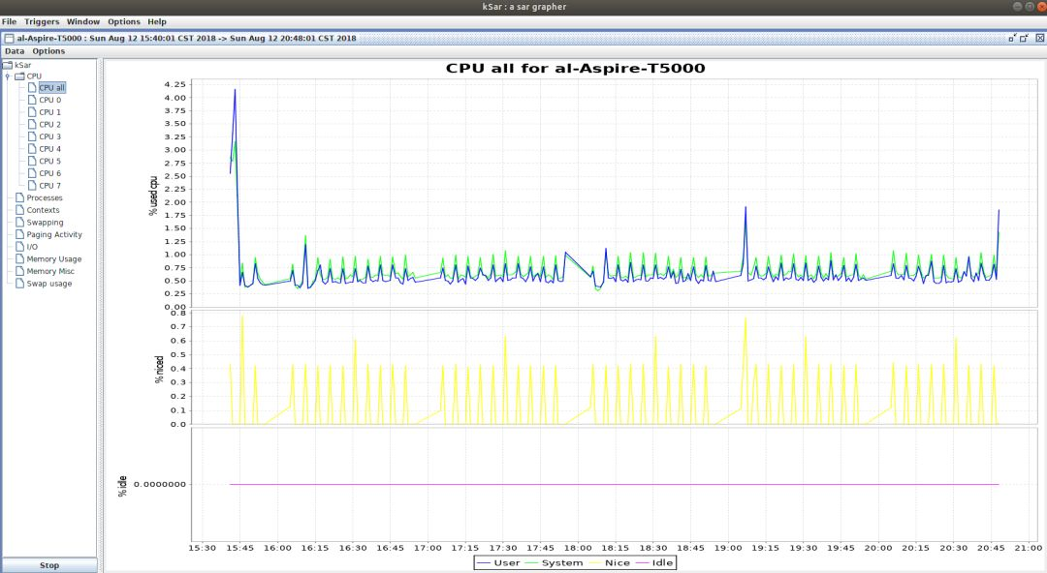This screenshot has width=1047, height=573.
Task: Select the CPU all tree item
Action: click(52, 87)
